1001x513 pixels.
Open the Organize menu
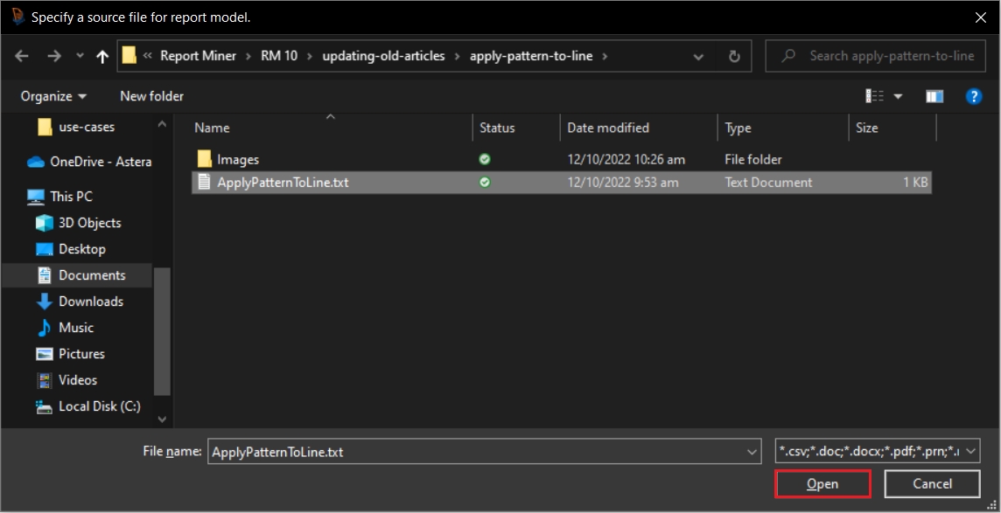tap(53, 96)
